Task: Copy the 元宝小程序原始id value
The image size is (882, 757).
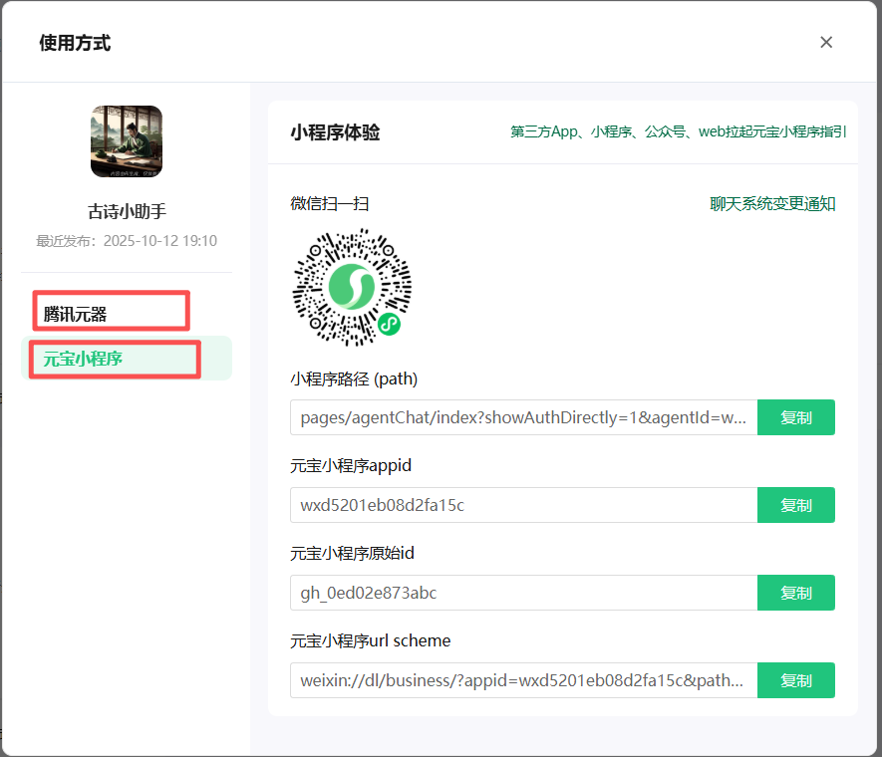Action: point(796,593)
